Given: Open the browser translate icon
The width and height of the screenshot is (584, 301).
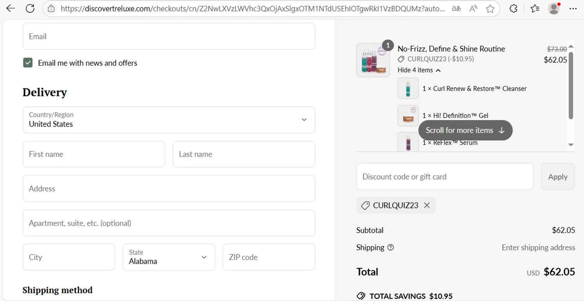Looking at the screenshot, I should tap(456, 9).
